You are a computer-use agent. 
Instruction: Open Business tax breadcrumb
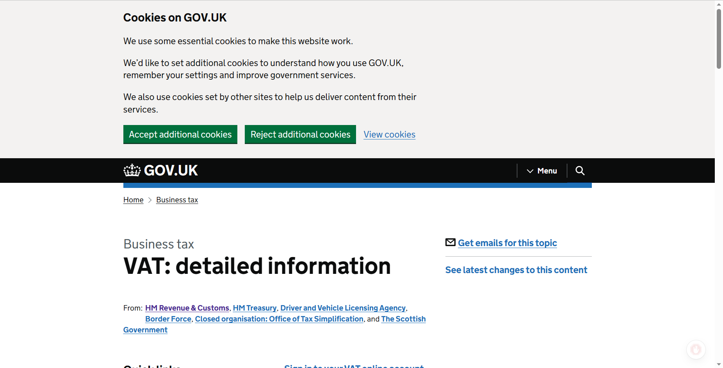177,200
